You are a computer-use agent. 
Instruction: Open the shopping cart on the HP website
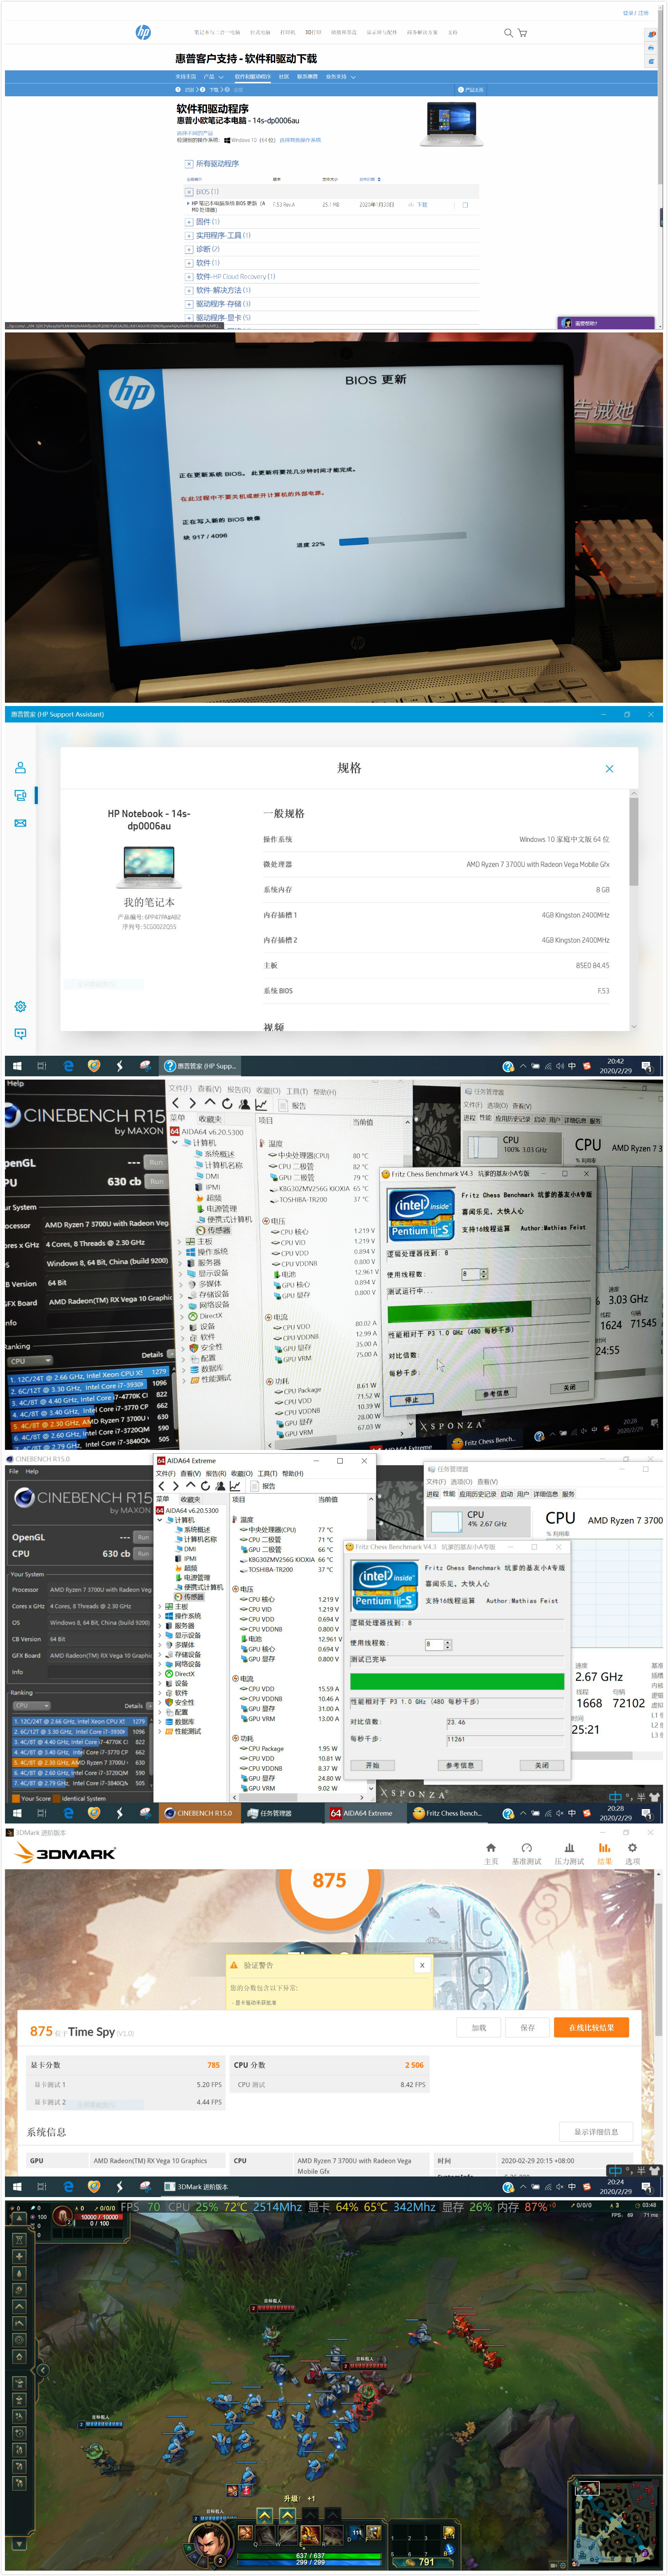[522, 33]
